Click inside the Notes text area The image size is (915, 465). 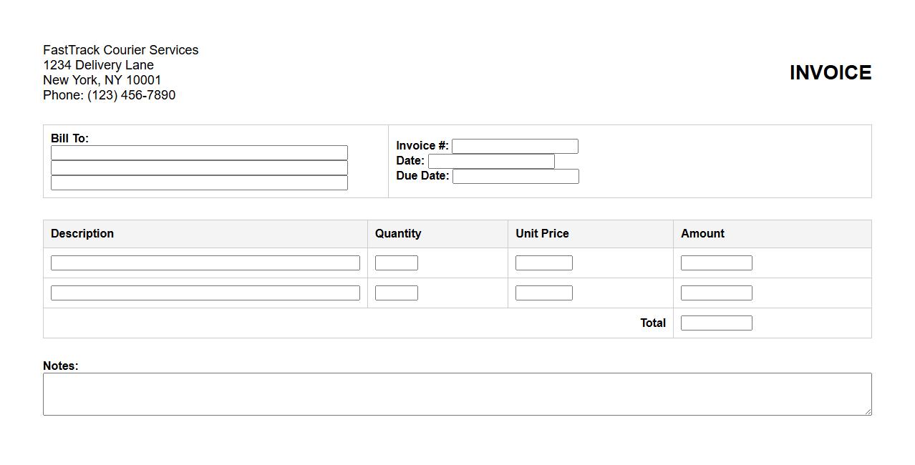coord(457,394)
